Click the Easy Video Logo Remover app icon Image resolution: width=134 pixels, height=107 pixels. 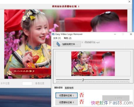click(x=53, y=34)
